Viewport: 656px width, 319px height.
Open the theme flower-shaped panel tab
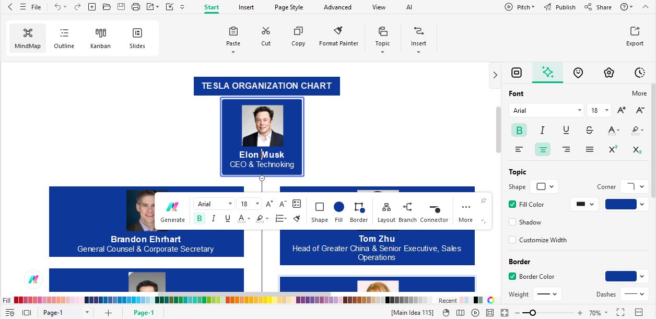pyautogui.click(x=609, y=73)
